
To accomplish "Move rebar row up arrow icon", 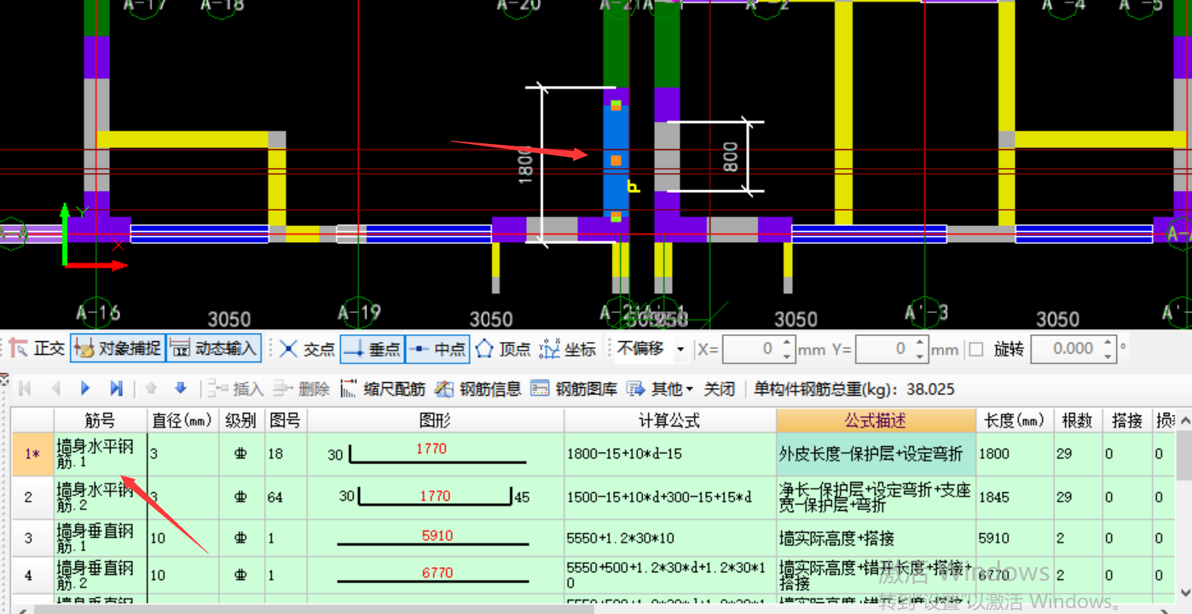I will click(152, 389).
